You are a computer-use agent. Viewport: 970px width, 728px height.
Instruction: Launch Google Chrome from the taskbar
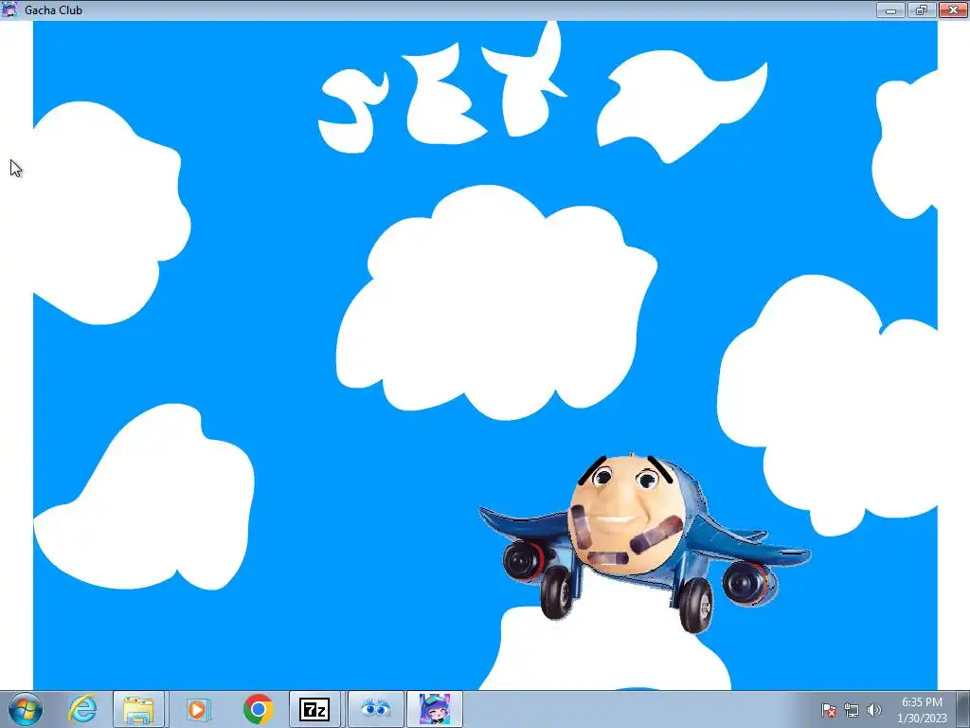tap(258, 709)
